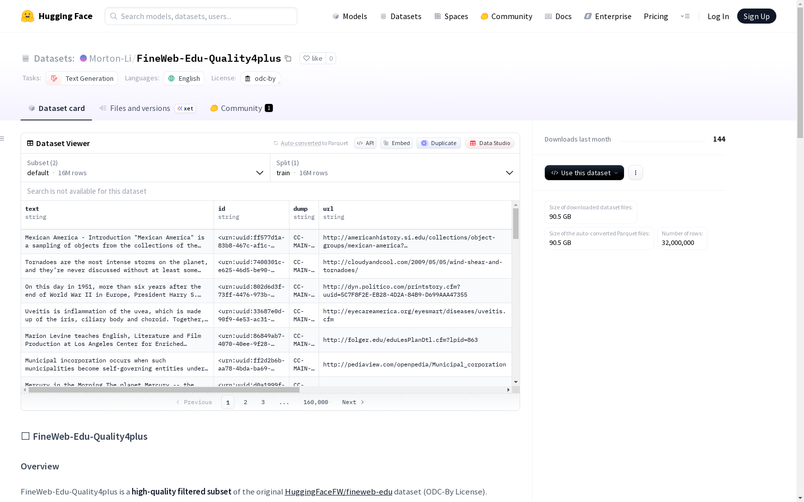Click the 'Uveitis is inflammation' text cell
804x502 pixels.
coord(118,315)
